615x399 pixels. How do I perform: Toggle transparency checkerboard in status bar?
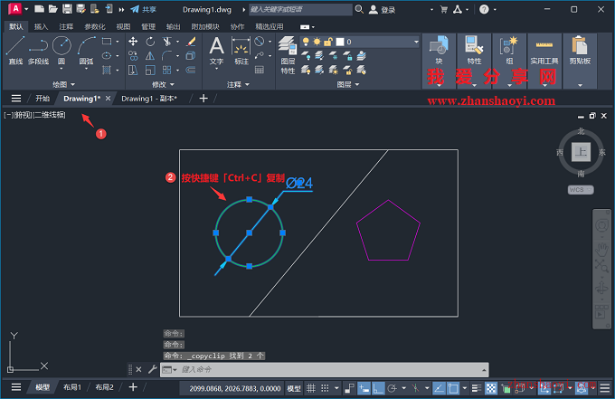pyautogui.click(x=491, y=388)
